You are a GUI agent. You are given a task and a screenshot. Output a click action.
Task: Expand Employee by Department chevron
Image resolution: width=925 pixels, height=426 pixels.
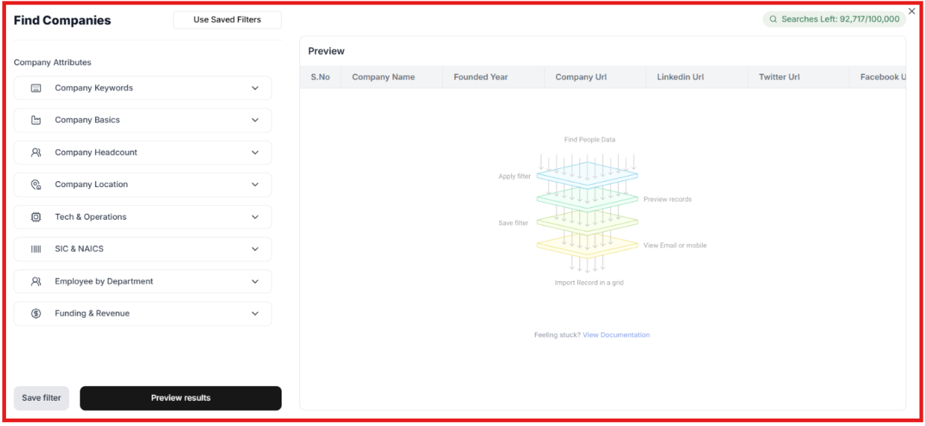point(255,282)
